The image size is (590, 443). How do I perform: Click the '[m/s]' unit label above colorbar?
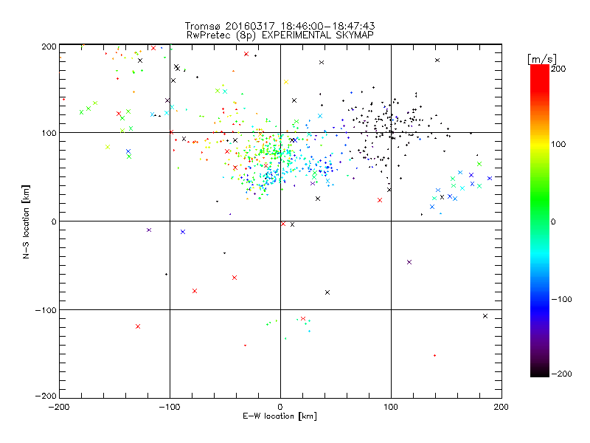[542, 59]
